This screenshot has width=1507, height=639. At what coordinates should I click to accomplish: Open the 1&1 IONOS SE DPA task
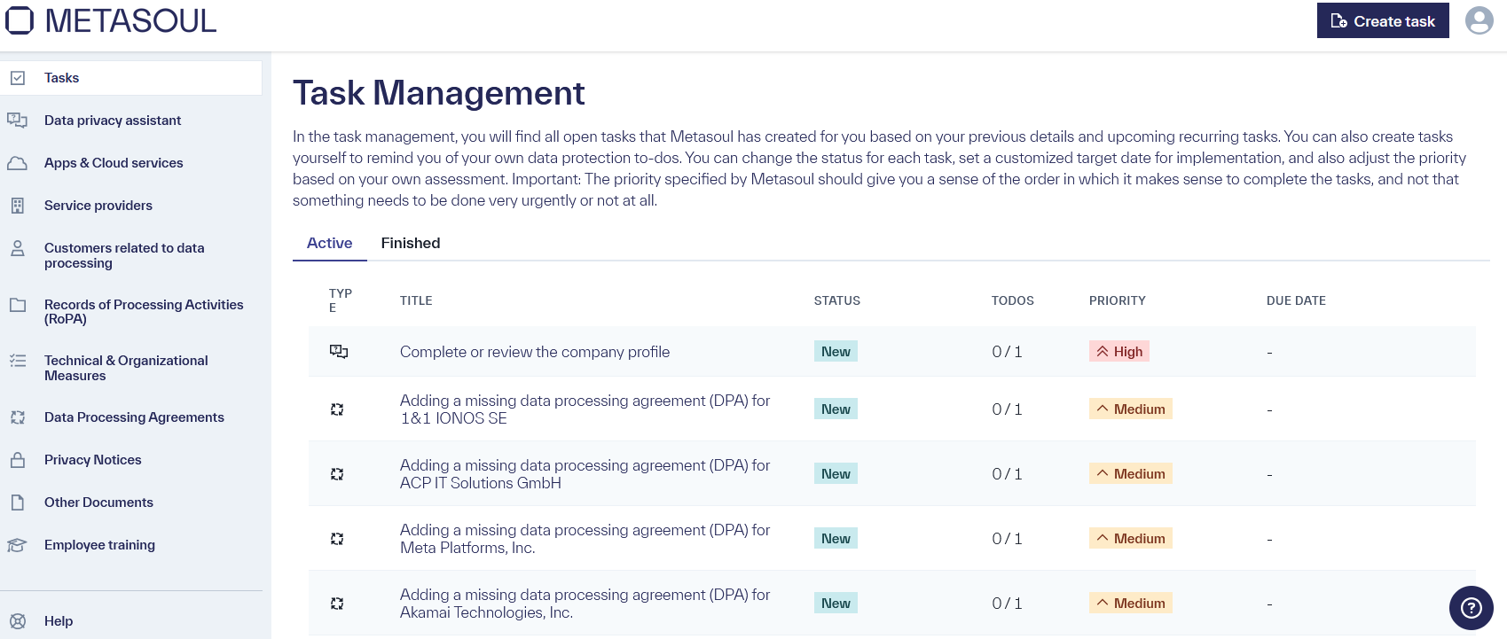coord(584,409)
